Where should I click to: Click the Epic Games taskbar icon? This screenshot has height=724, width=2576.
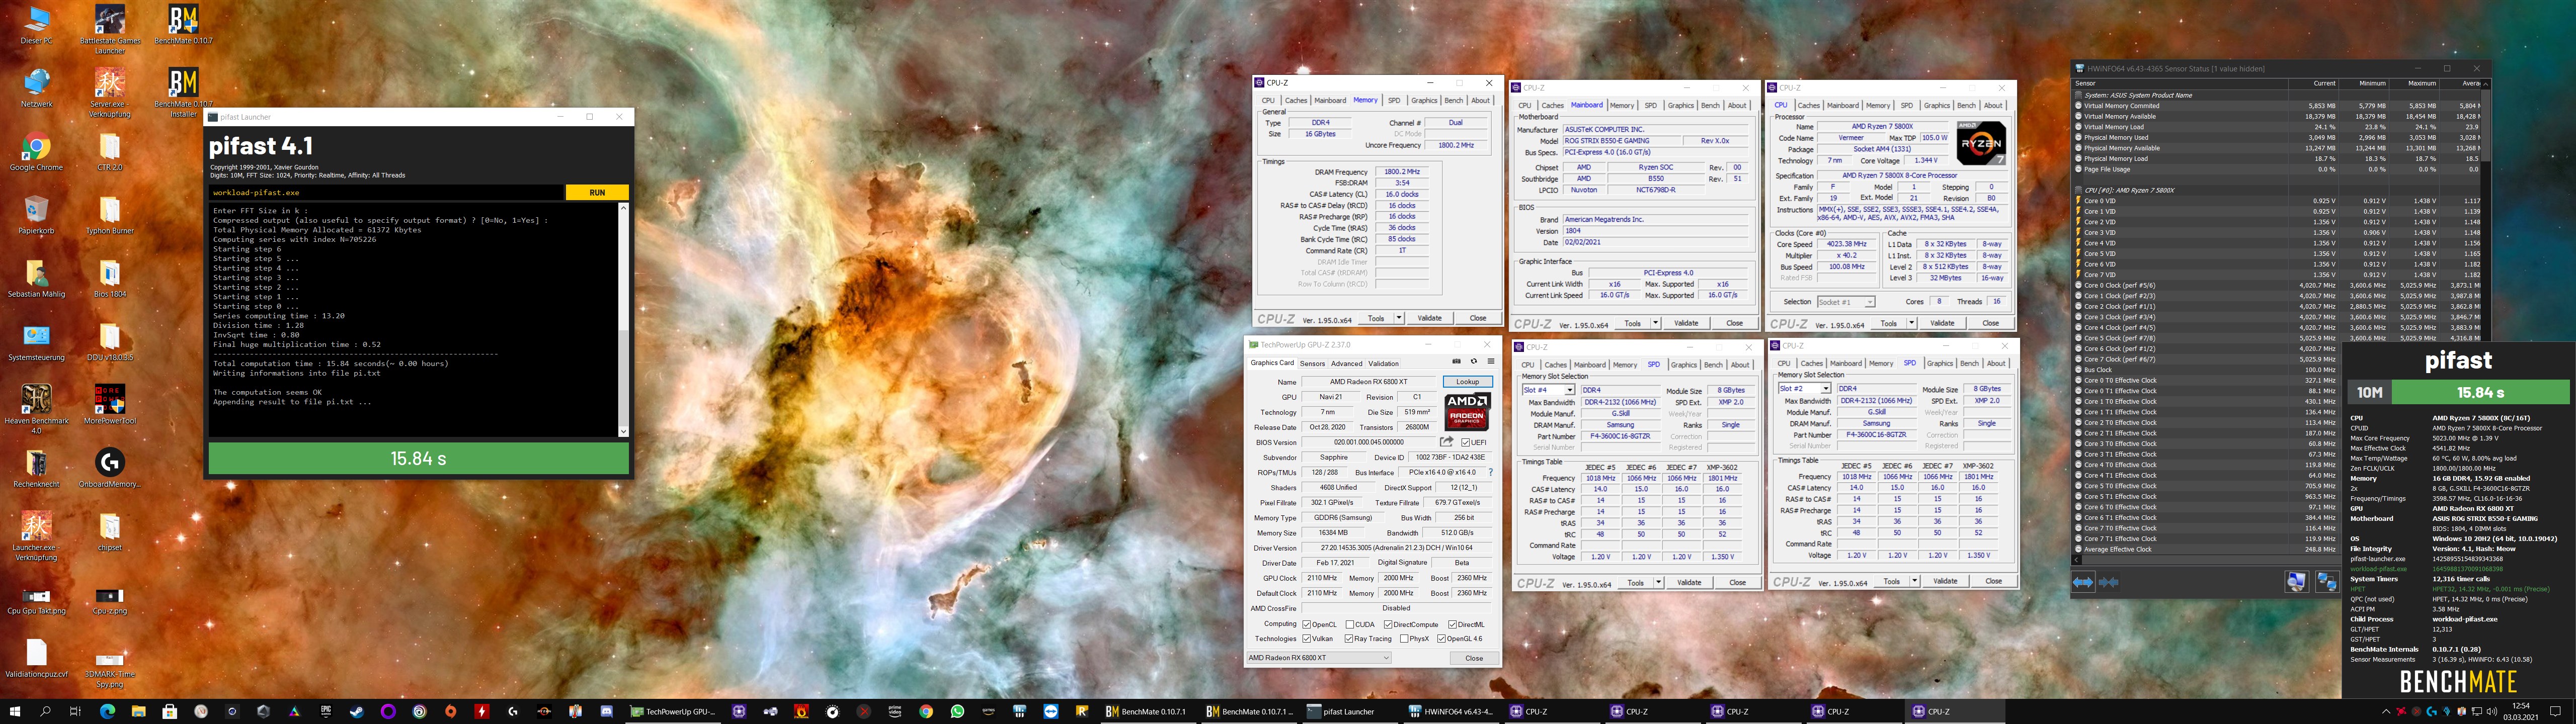326,711
